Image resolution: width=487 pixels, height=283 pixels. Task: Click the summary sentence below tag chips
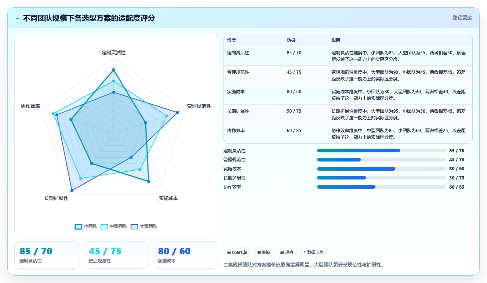click(x=304, y=264)
